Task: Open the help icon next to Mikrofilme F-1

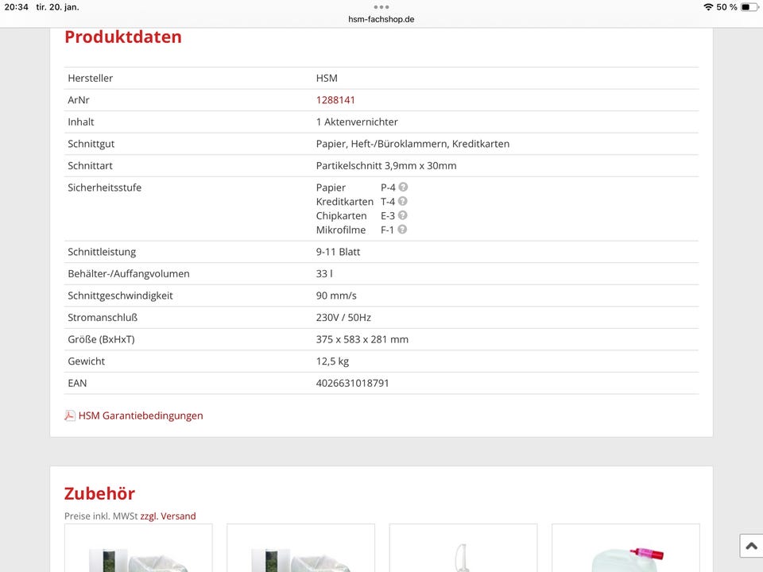Action: click(403, 229)
